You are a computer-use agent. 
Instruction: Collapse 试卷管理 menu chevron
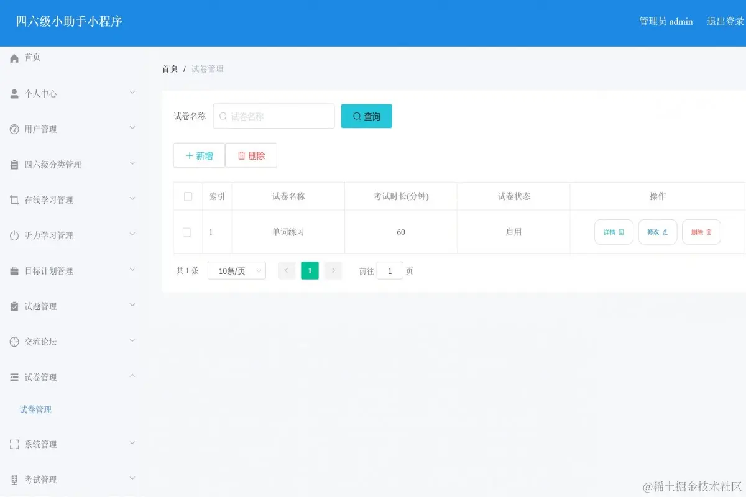tap(132, 376)
